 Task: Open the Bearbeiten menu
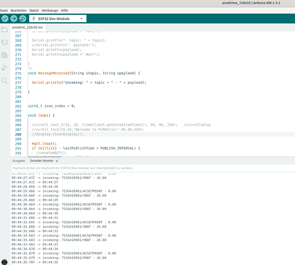pos(19,11)
